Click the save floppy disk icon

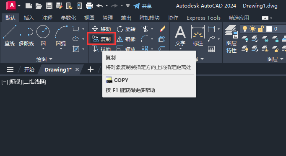(49, 6)
